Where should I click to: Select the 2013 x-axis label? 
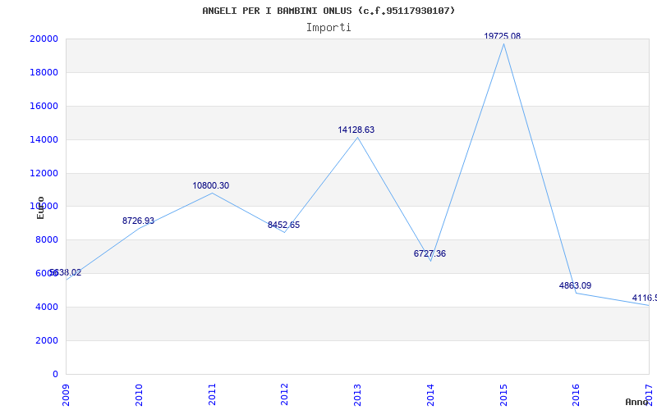[357, 395]
